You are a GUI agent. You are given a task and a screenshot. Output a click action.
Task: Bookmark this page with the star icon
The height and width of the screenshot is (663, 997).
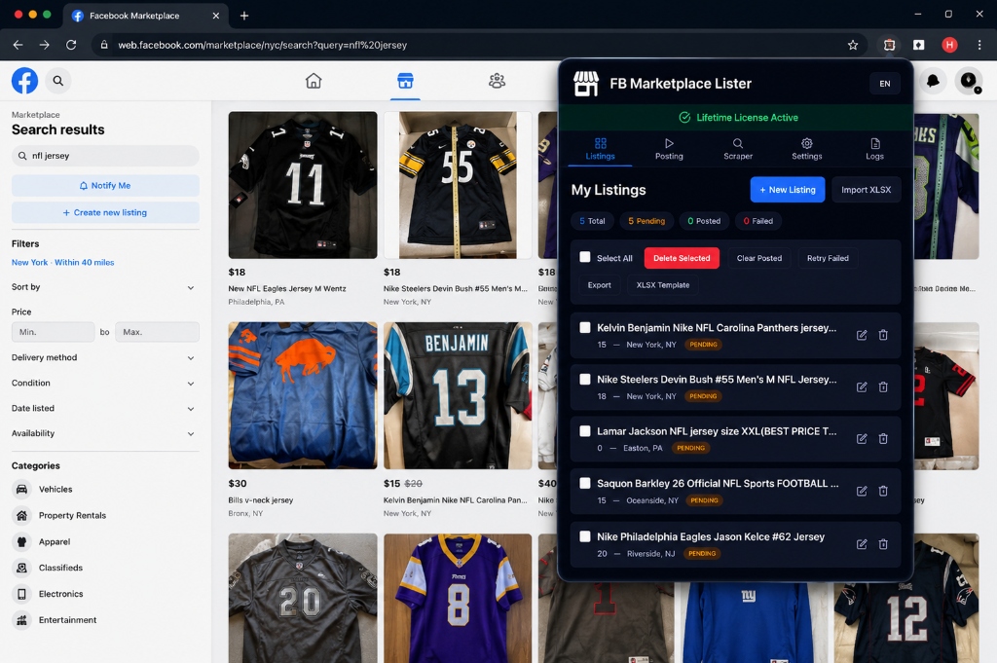(853, 45)
